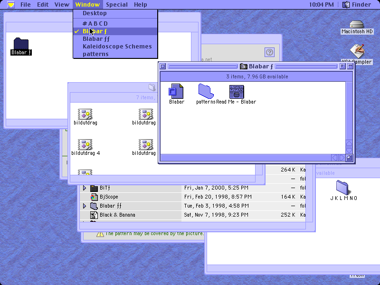Click the yellow warning triangle icon
Screen dimensions: 380x285
[x=100, y=234]
